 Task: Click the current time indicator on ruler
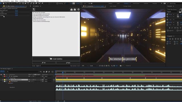63,73
